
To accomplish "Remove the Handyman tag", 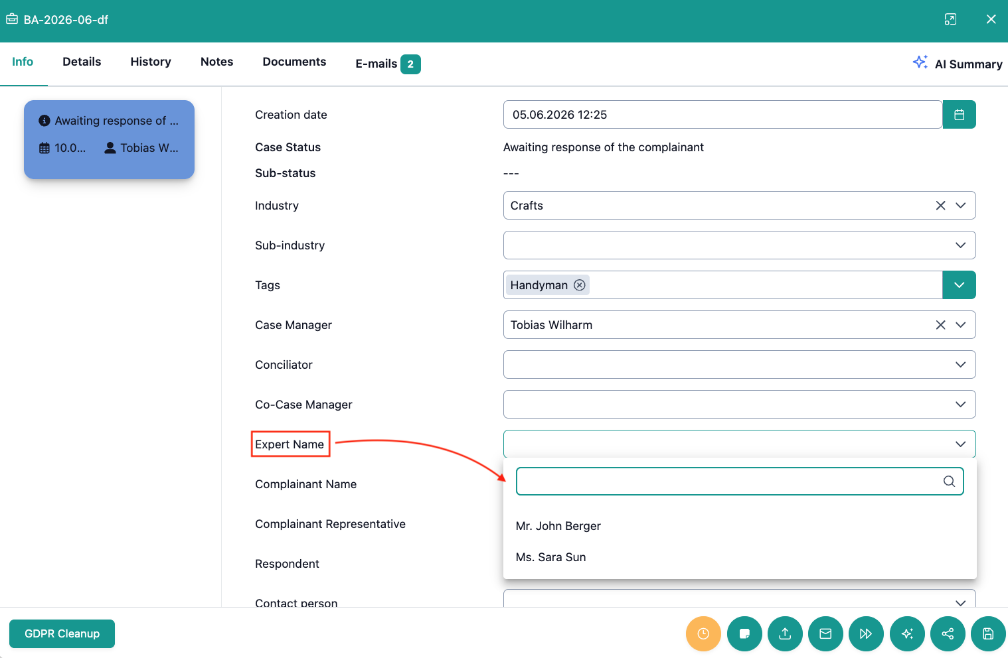I will point(580,285).
